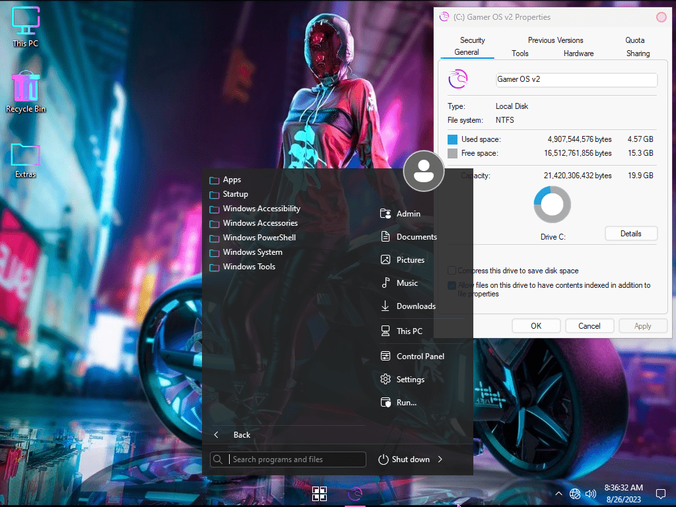Expand the Apps folder
The image size is (676, 507).
226,180
